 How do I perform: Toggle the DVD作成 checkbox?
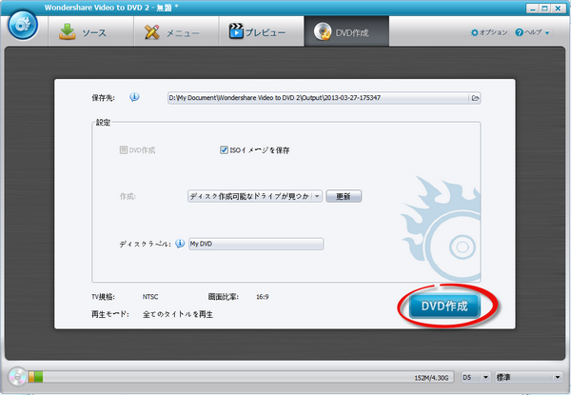(124, 150)
